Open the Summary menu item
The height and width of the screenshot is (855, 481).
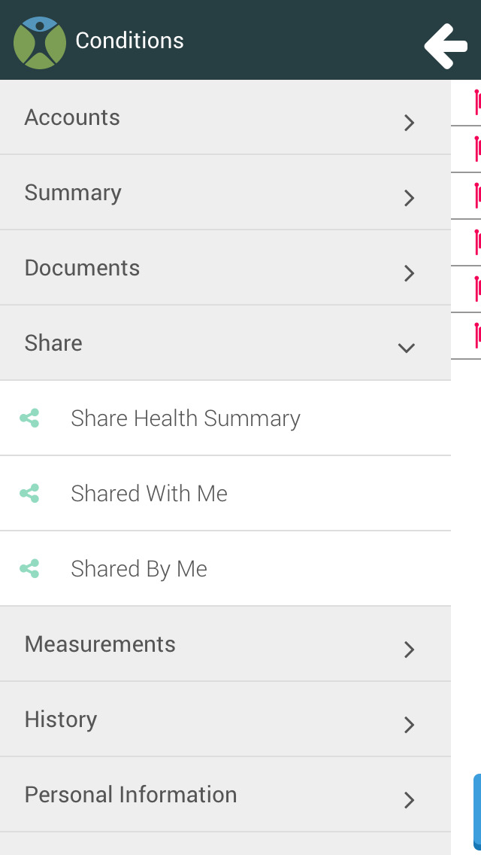tap(225, 193)
